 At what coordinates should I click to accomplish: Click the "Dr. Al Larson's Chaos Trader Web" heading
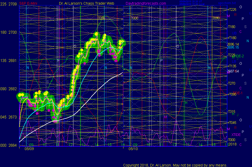tap(86, 4)
